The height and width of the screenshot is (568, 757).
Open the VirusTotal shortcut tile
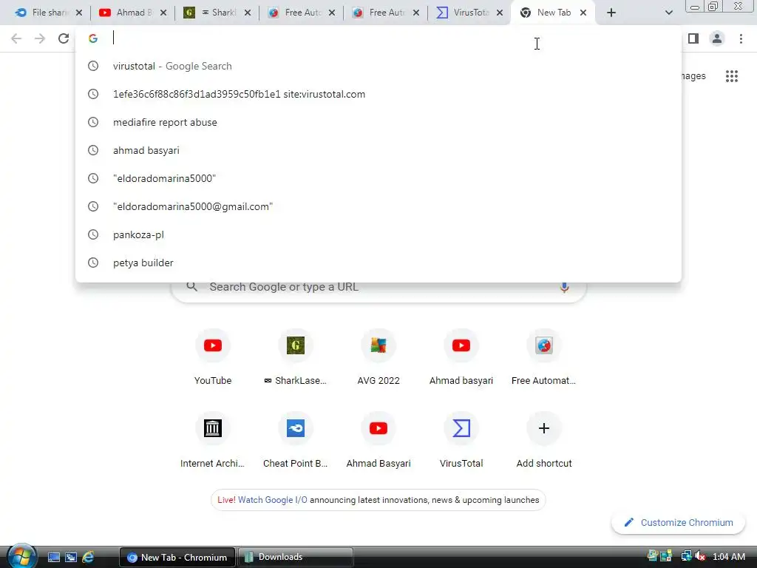point(461,441)
